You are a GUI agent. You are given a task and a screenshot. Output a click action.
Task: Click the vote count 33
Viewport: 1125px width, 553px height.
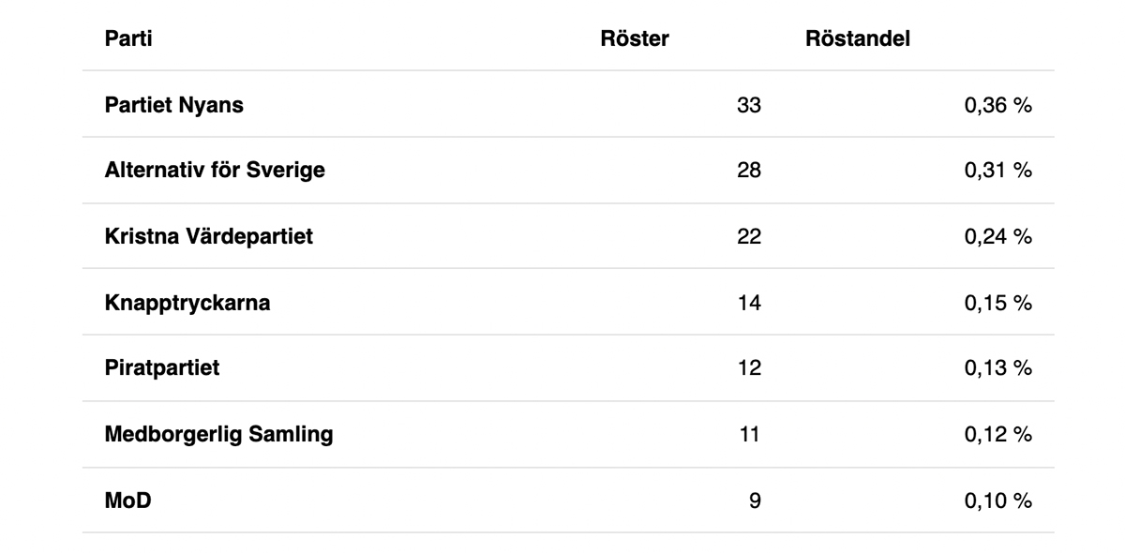pyautogui.click(x=749, y=105)
